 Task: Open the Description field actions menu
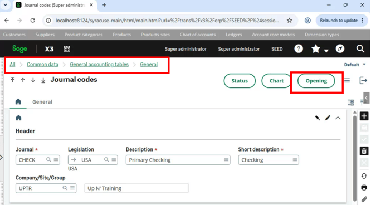(x=226, y=159)
